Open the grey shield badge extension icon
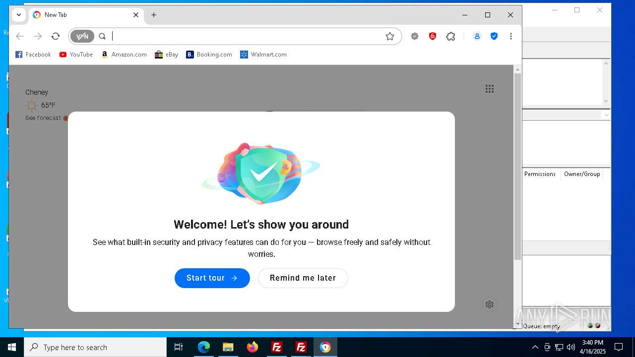Viewport: 635px width, 357px height. point(415,36)
